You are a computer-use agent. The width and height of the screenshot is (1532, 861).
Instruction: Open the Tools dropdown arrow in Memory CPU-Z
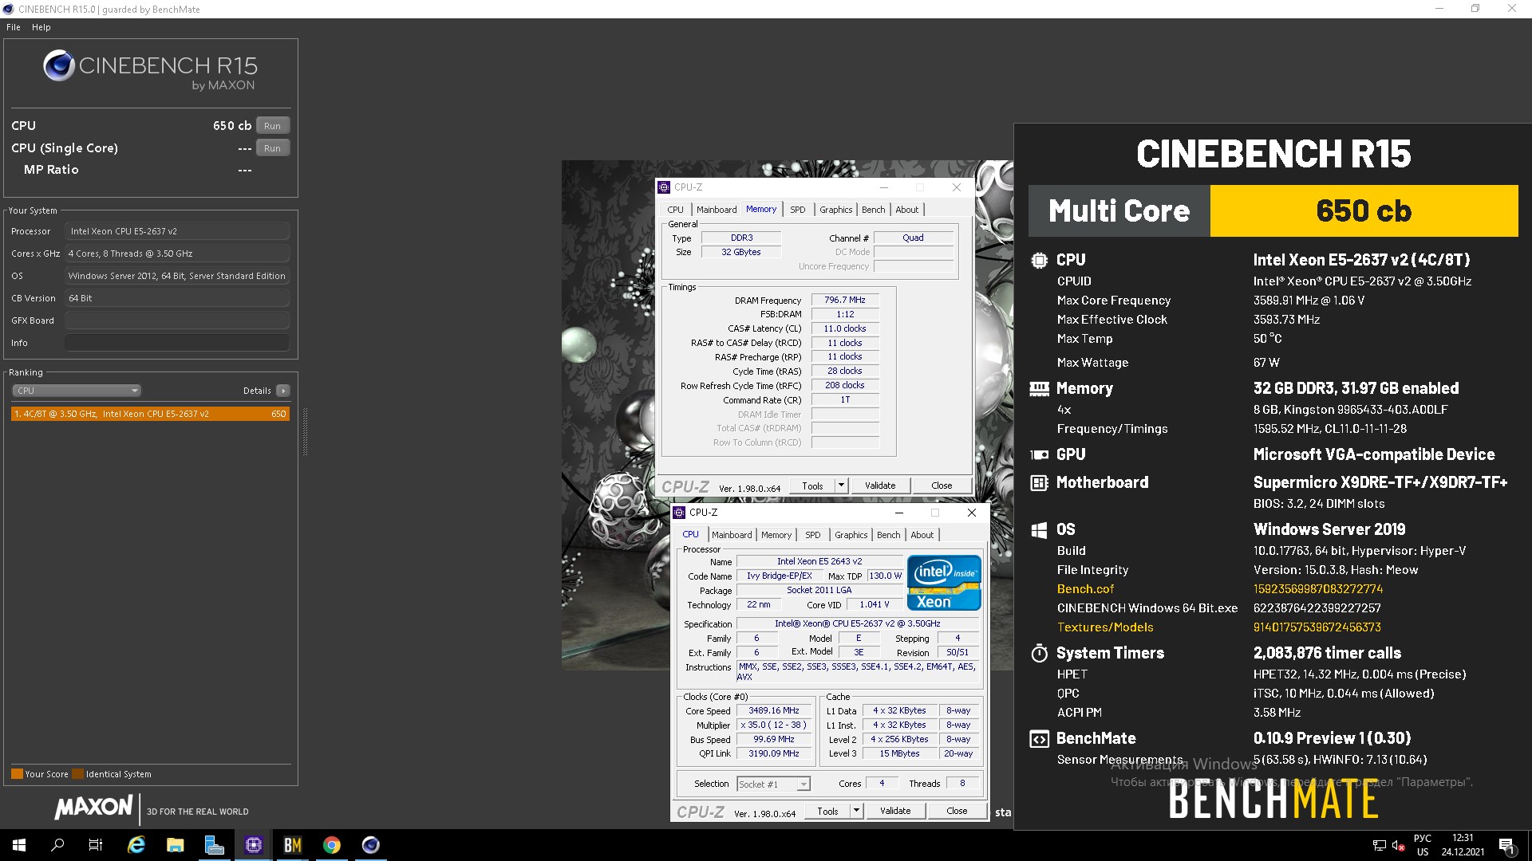tap(840, 486)
